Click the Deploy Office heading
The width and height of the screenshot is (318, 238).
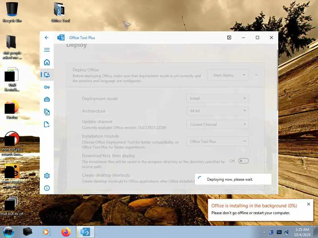(x=86, y=70)
